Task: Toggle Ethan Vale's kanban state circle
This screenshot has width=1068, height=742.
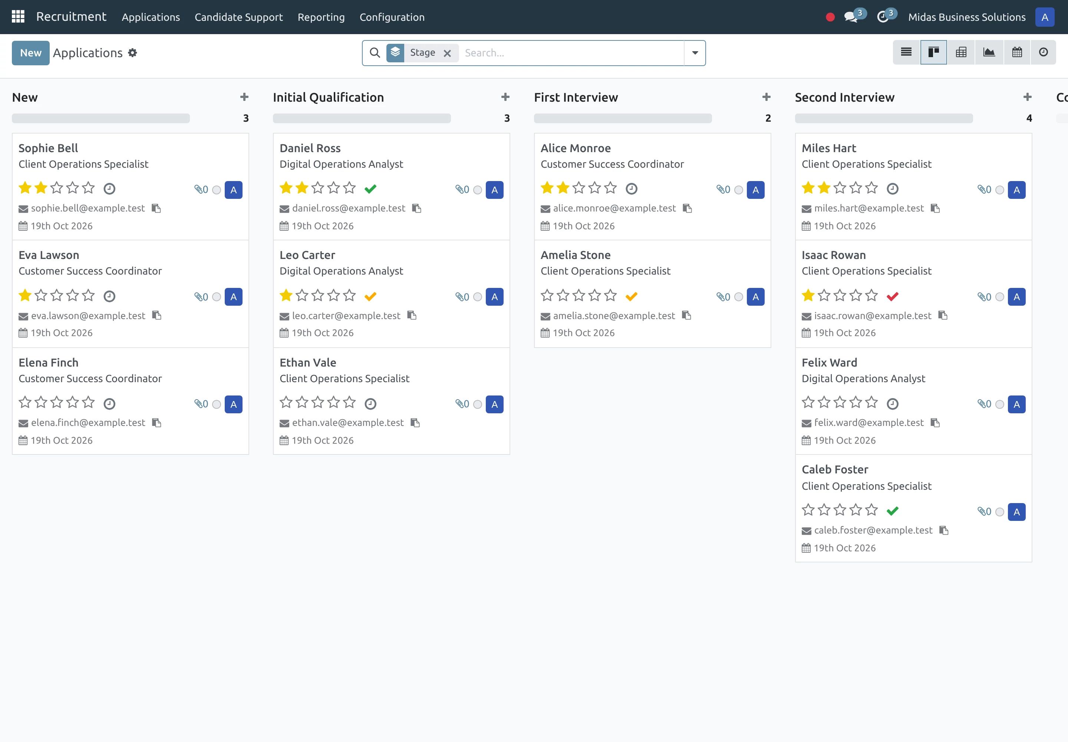Action: (x=477, y=404)
